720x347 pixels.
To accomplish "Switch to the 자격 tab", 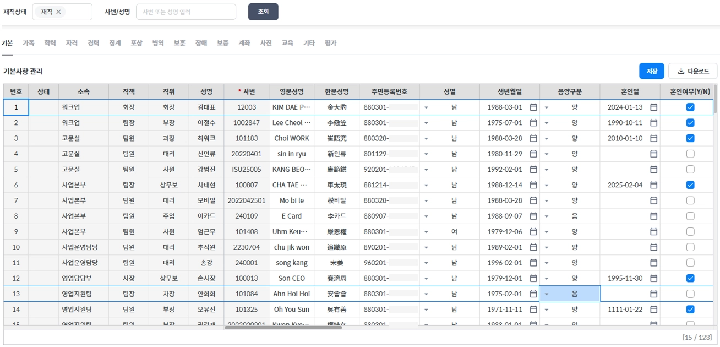I will (72, 43).
